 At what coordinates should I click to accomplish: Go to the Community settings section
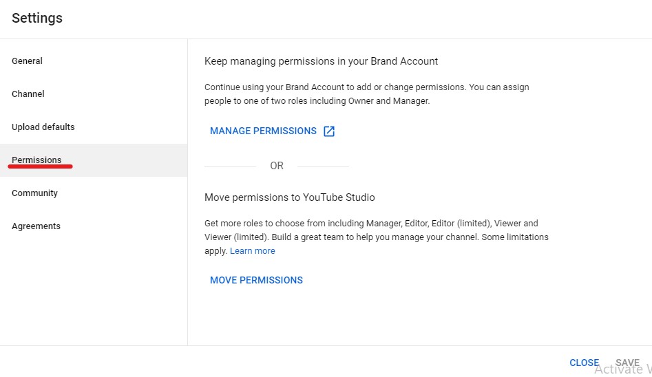(x=94, y=193)
